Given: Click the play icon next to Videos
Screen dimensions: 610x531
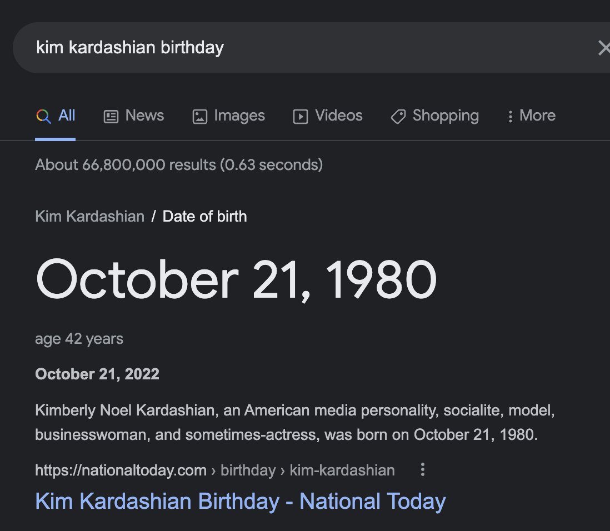Looking at the screenshot, I should (301, 116).
